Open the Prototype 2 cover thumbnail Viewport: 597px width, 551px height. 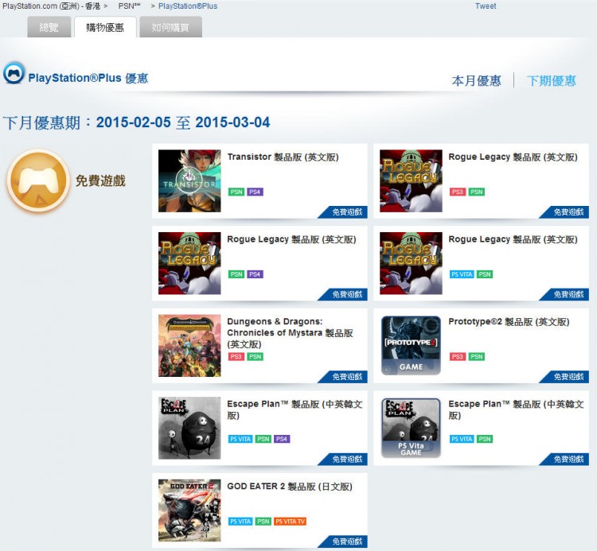[x=411, y=345]
